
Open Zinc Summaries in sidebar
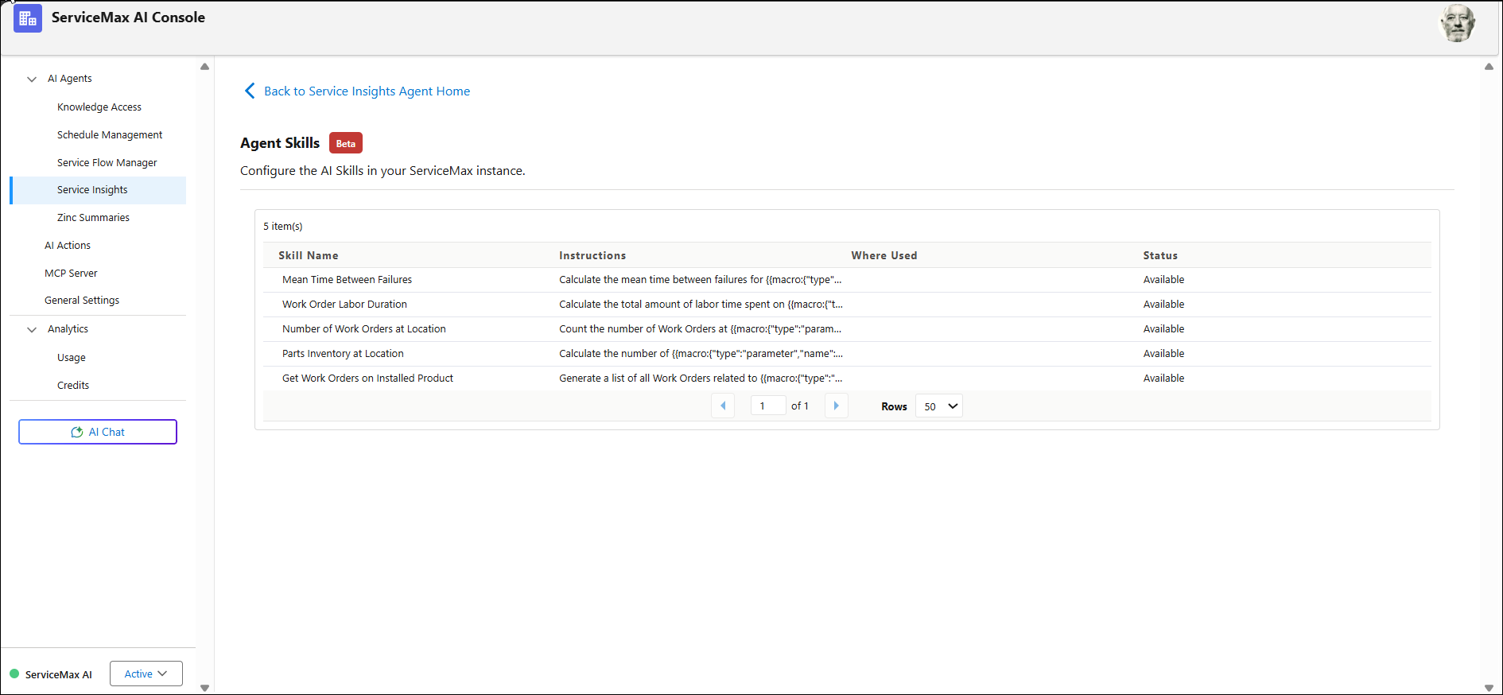[x=93, y=217]
